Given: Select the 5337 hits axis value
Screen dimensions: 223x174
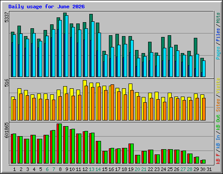Looking at the screenshot, I should click(7, 17).
